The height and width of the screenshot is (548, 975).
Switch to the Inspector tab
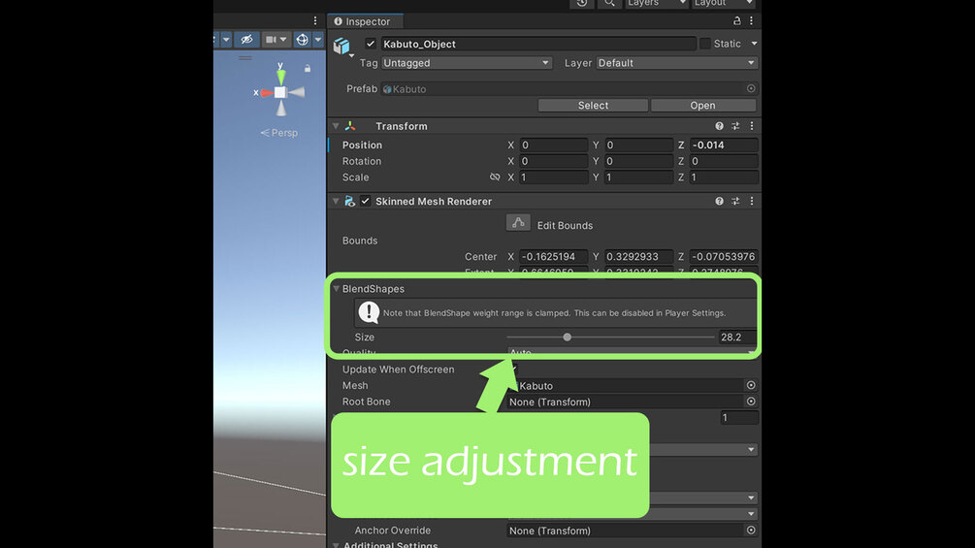[x=365, y=21]
